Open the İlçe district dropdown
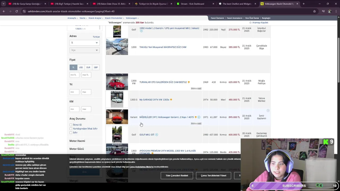This screenshot has height=191, width=340. click(84, 50)
